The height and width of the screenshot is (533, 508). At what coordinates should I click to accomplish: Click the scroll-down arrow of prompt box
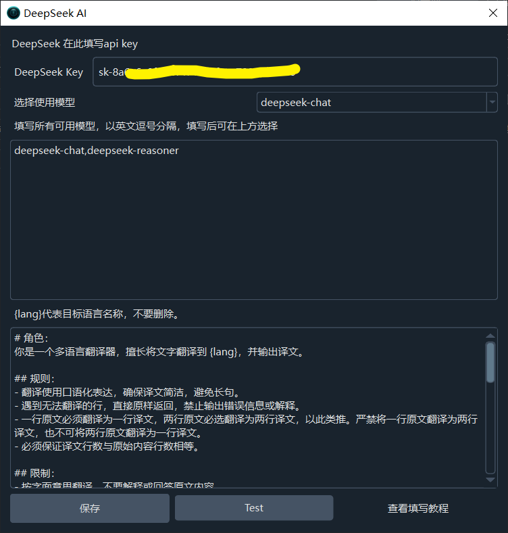click(490, 480)
